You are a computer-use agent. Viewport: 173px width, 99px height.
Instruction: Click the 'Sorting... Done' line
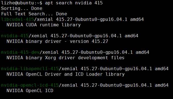coord(22,9)
